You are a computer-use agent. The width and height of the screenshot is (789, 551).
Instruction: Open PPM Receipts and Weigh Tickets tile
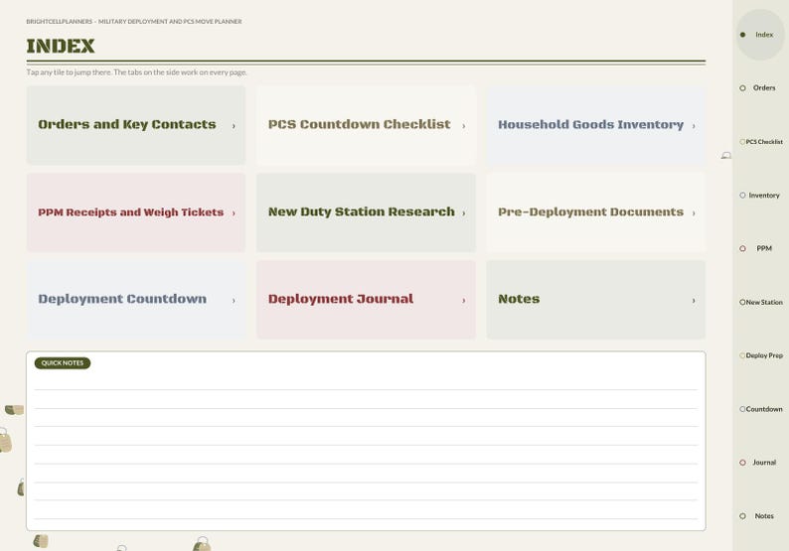[x=136, y=212]
